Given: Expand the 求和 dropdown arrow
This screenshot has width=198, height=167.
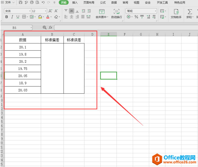Looking at the screenshot, I should (x=193, y=17).
